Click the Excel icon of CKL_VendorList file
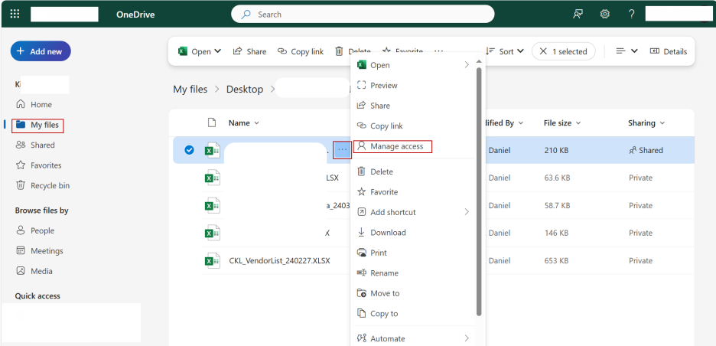This screenshot has width=716, height=346. [x=213, y=260]
